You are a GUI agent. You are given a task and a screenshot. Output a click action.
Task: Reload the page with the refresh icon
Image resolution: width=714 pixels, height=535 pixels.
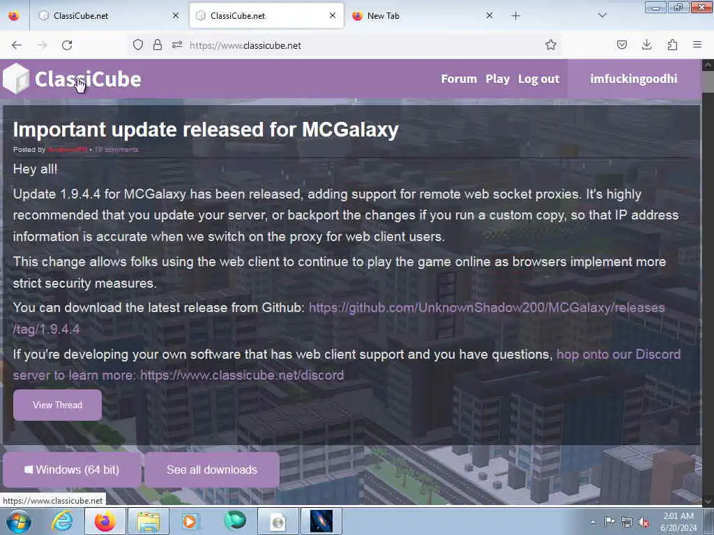(67, 45)
